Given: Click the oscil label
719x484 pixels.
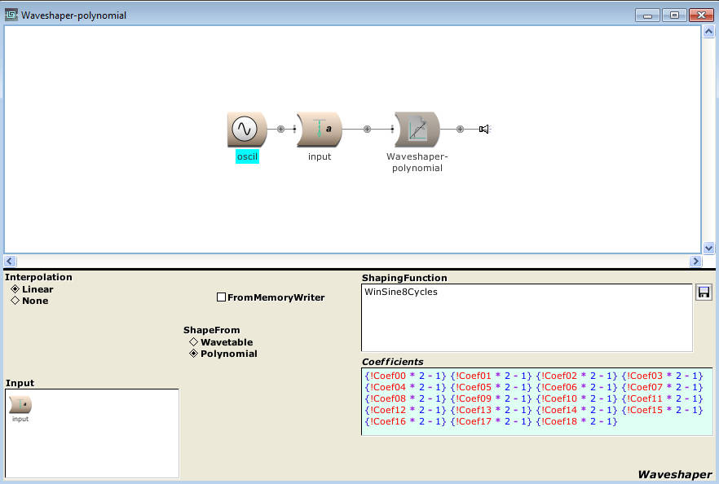Looking at the screenshot, I should point(247,156).
